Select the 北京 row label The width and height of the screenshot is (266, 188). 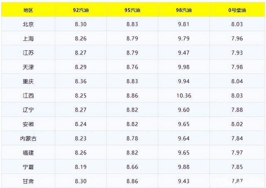pos(28,24)
